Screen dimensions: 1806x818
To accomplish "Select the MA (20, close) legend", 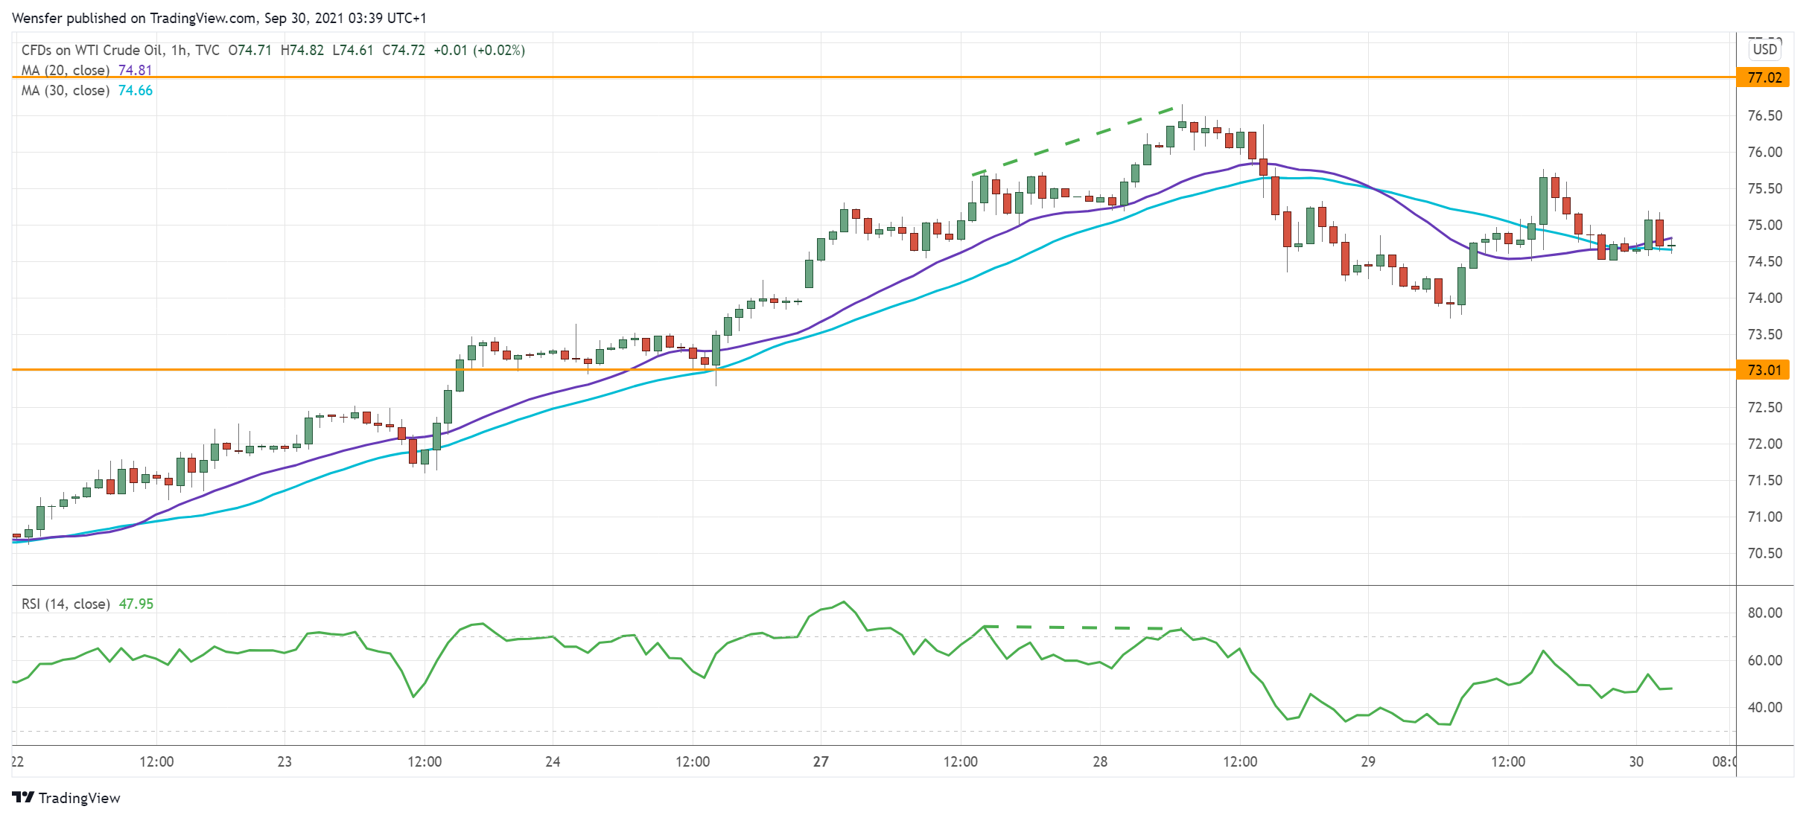I will pos(66,70).
